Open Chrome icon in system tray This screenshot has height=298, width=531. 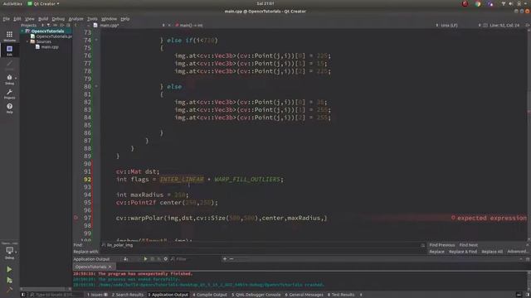[478, 3]
